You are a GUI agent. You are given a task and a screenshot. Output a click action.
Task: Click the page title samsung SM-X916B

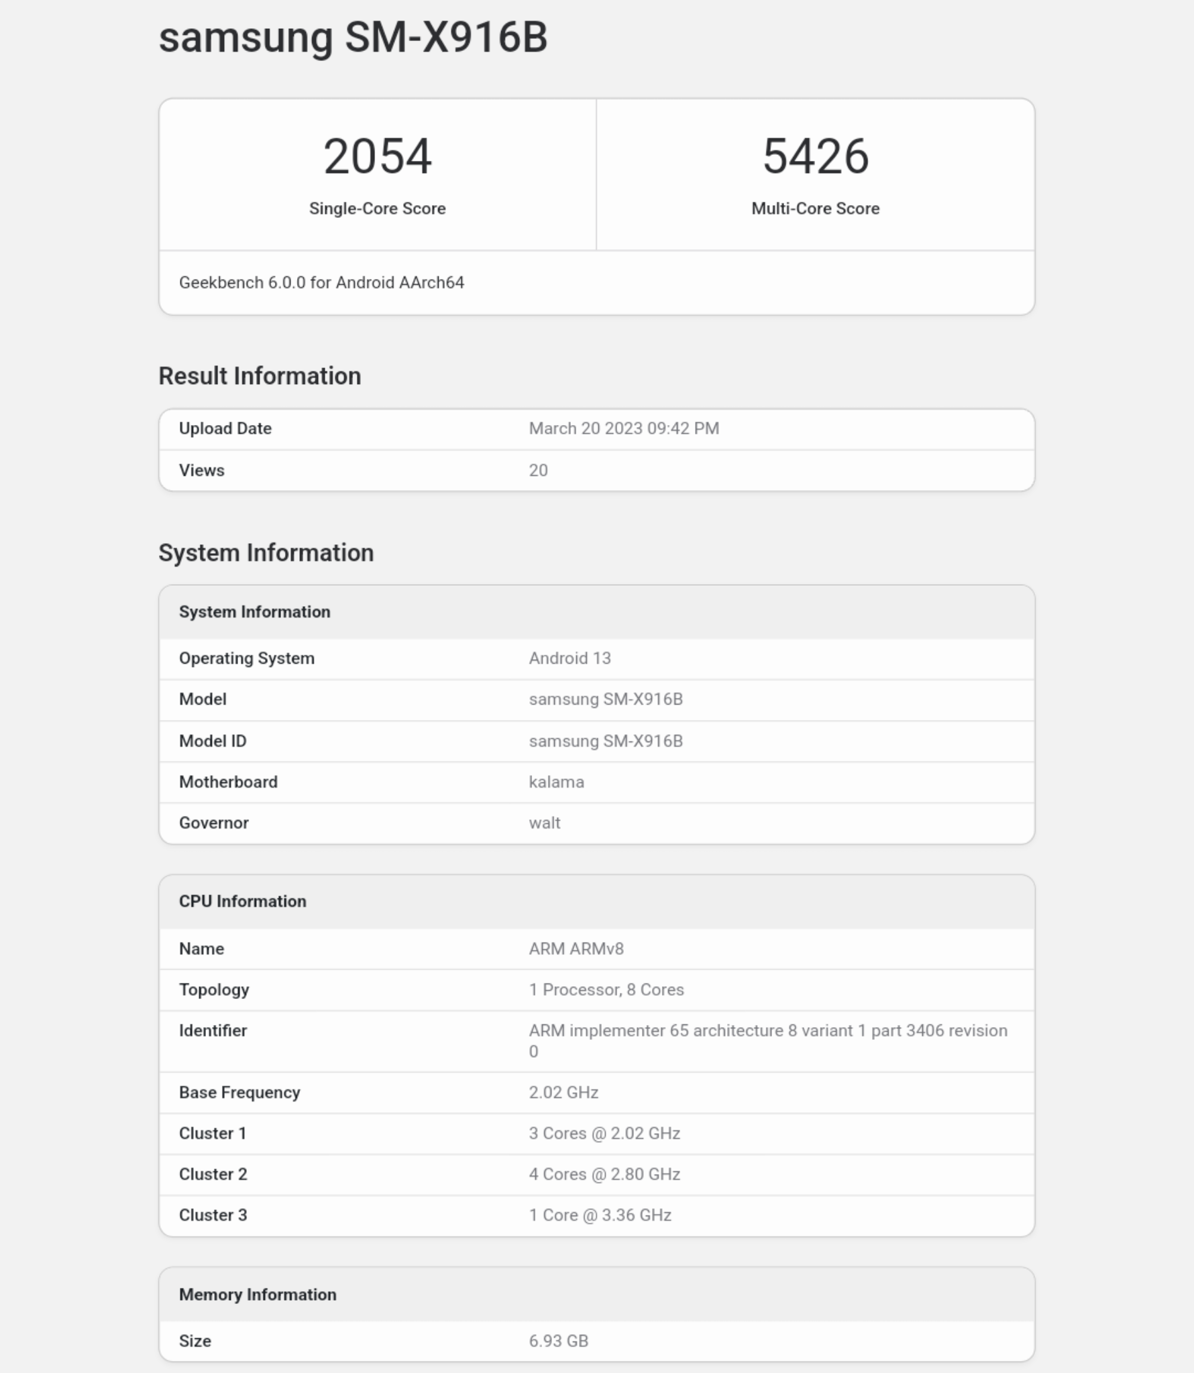[x=353, y=38]
